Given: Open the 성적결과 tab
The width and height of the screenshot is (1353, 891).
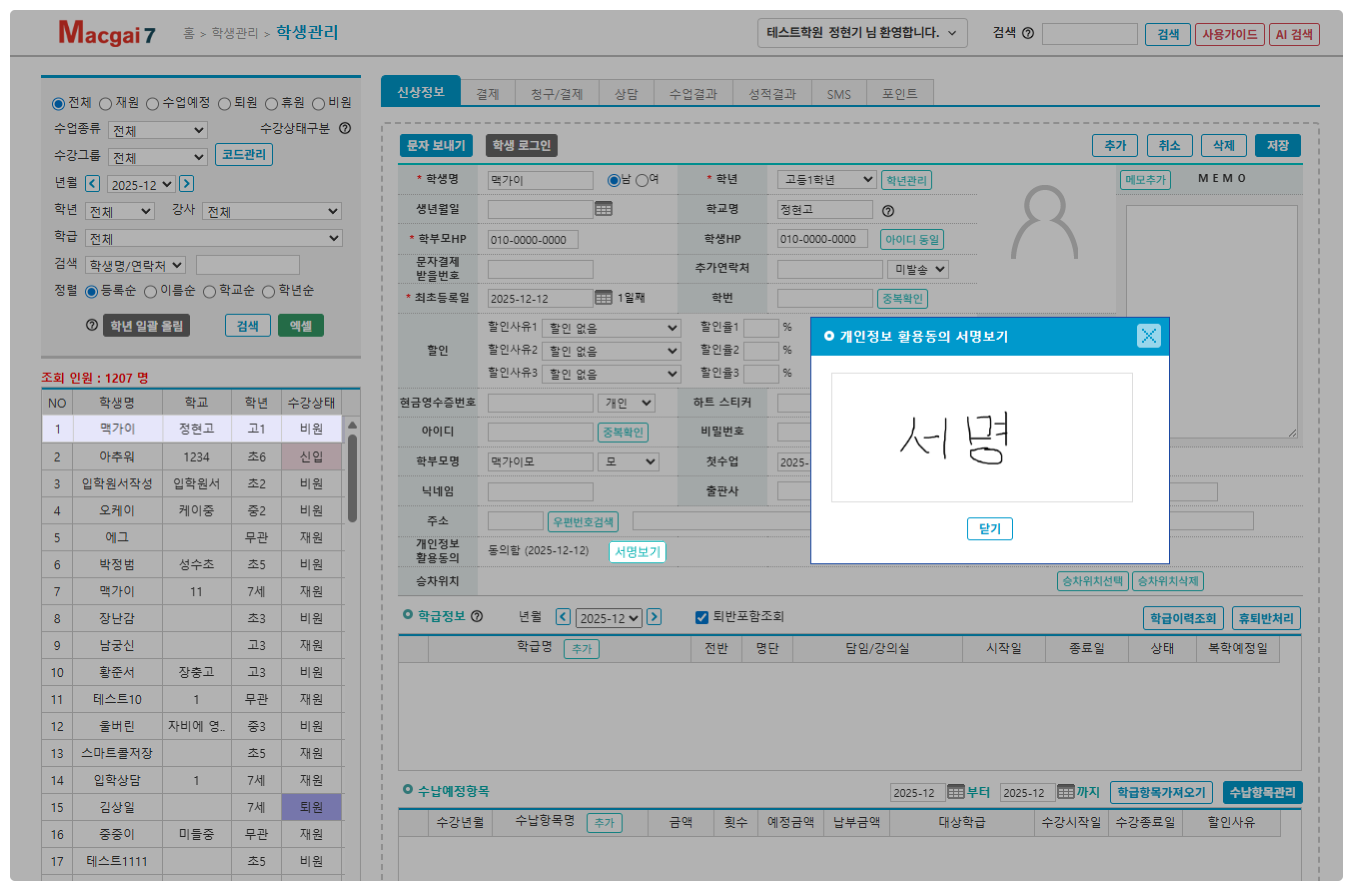Looking at the screenshot, I should pos(771,94).
